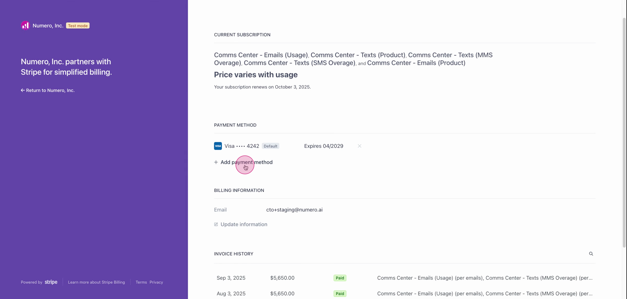This screenshot has width=627, height=299.
Task: Open the Aug 3, 2025 invoice row
Action: point(231,294)
